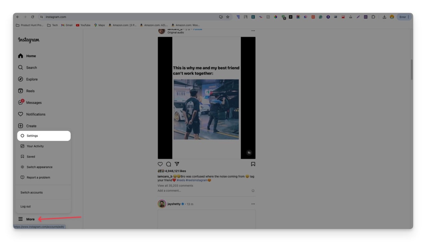
Task: Unmute the reel audio
Action: [249, 153]
